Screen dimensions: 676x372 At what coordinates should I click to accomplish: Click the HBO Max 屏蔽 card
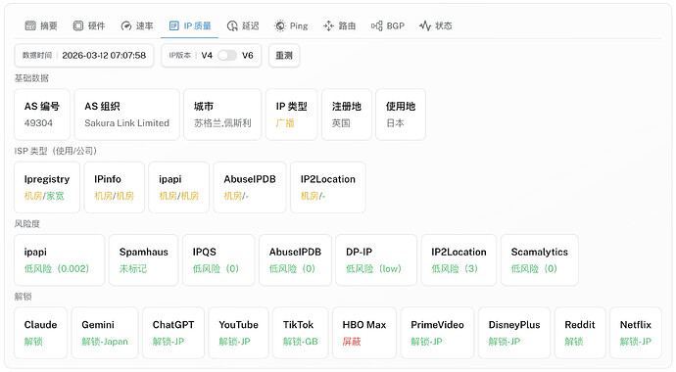(x=364, y=333)
